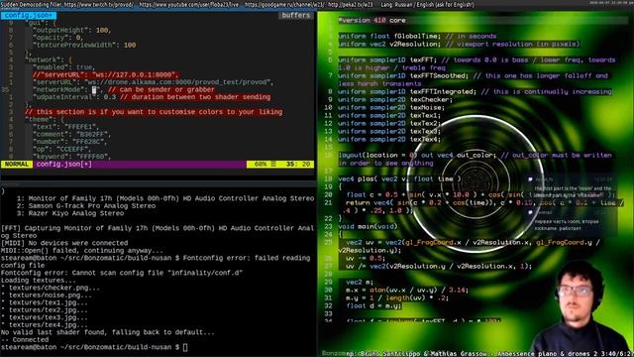Screen dimensions: 634x357
Task: Click the commented ws://127.0.0.1:8000 serverURL line
Action: (105, 75)
